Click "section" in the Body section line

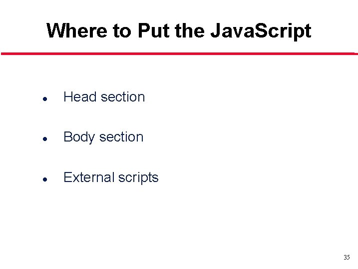pos(121,137)
